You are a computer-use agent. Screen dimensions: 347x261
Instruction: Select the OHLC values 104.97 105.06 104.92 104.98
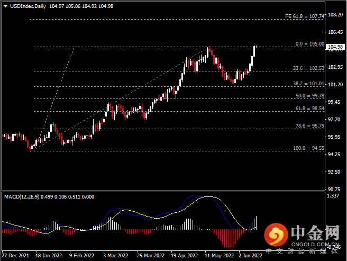[x=81, y=6]
